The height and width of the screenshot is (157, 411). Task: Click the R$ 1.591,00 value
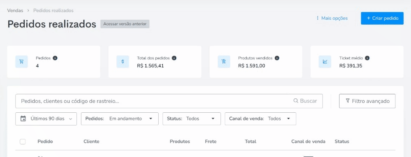pos(252,66)
